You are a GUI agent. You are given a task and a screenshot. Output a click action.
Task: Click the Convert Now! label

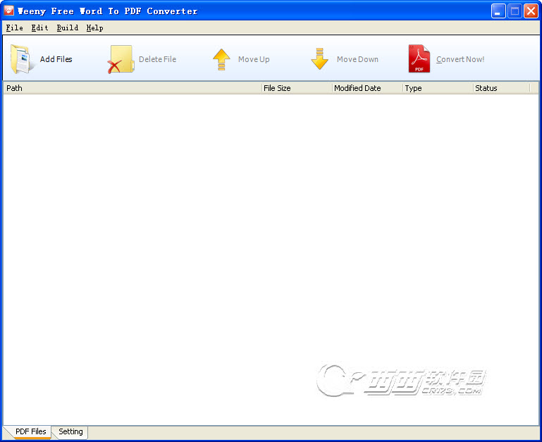coord(460,59)
